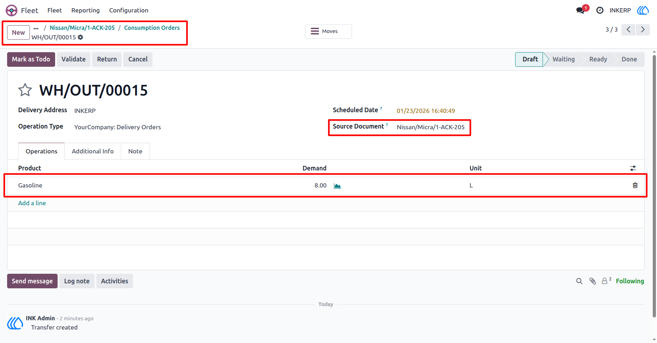Search messages with magnifier icon
This screenshot has width=657, height=343.
pos(579,281)
